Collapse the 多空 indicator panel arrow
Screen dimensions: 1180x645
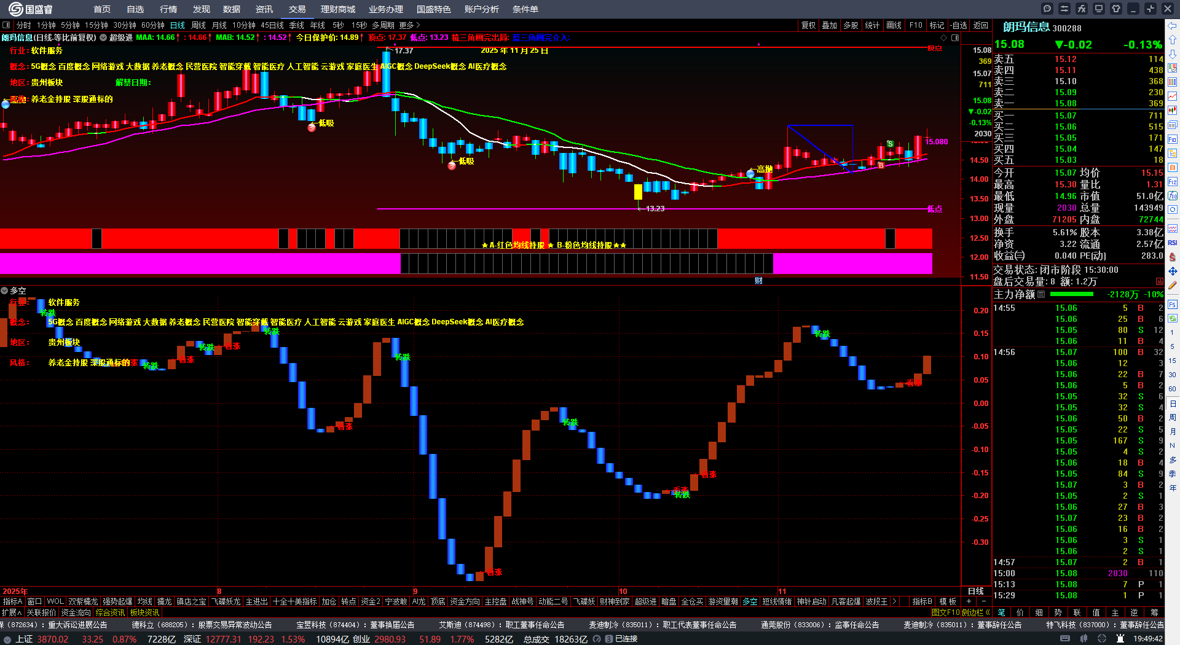(4, 291)
